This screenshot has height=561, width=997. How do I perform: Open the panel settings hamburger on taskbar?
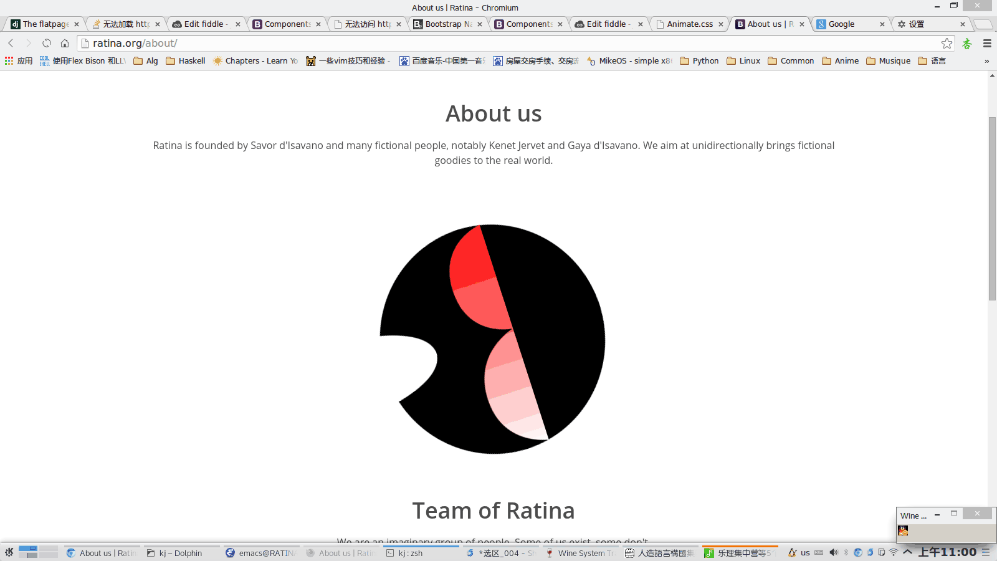pos(986,552)
